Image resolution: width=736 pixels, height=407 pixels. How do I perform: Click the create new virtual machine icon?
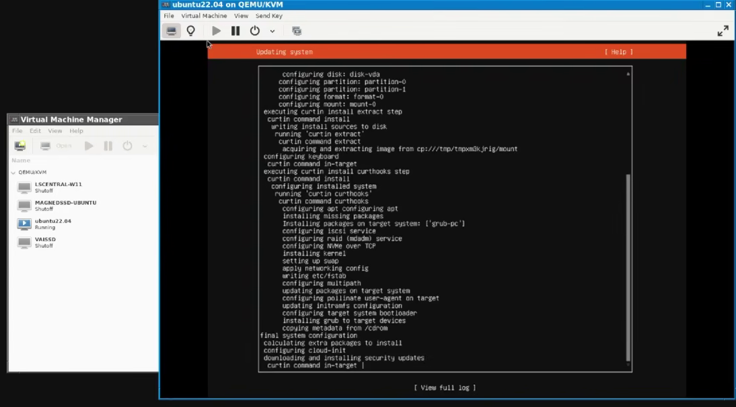pyautogui.click(x=20, y=146)
